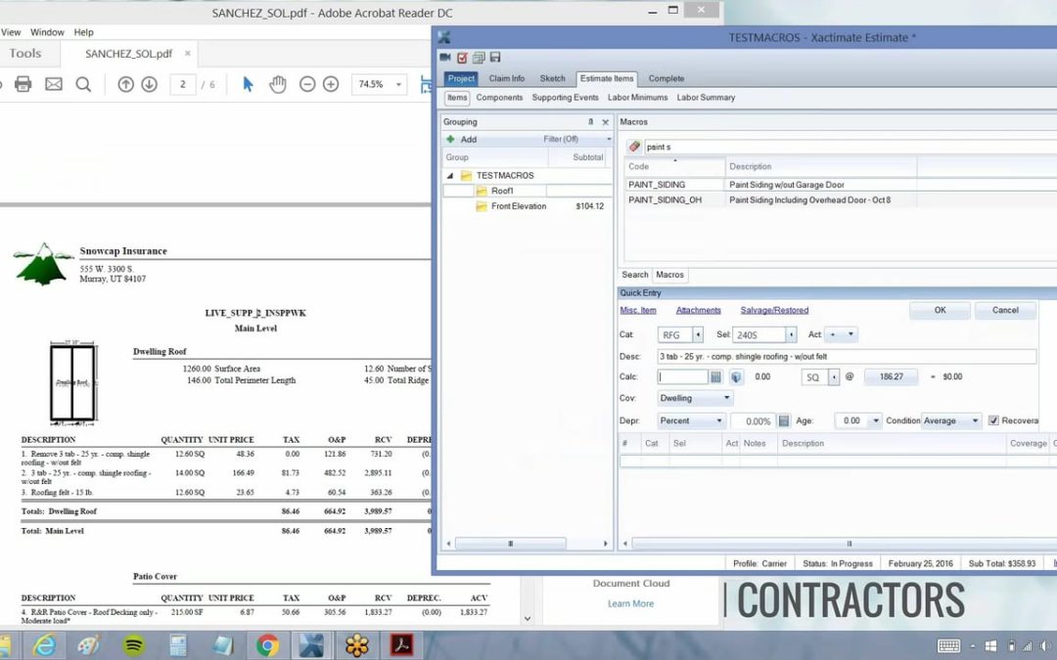This screenshot has width=1057, height=660.
Task: Open the Sel 240S dropdown arrow
Action: [x=791, y=334]
